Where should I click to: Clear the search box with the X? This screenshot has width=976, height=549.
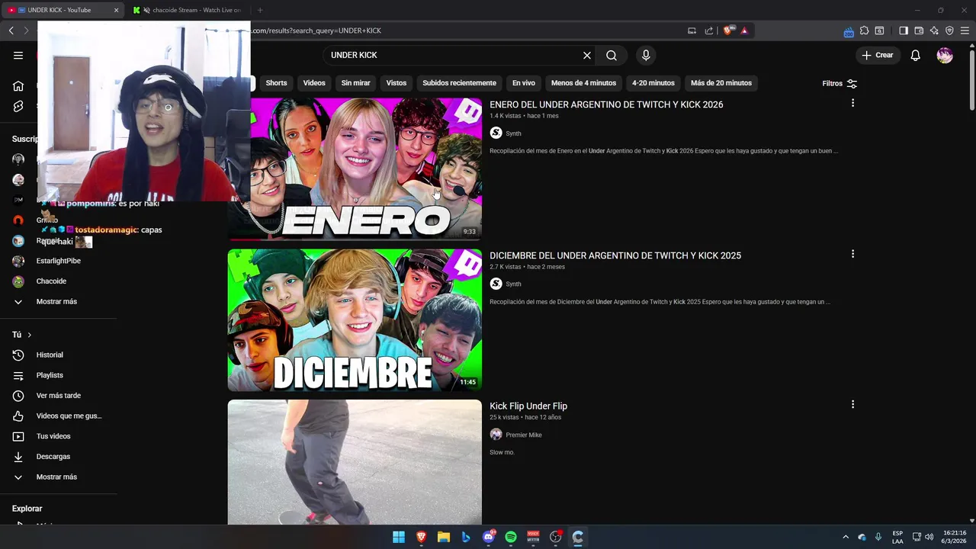coord(587,55)
